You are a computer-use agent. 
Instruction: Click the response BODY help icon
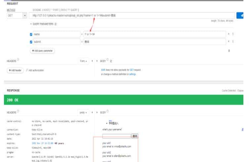(x=107, y=111)
